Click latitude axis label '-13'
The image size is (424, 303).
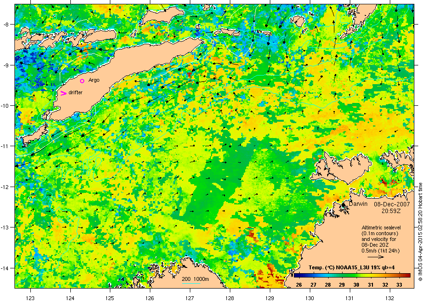point(5,227)
